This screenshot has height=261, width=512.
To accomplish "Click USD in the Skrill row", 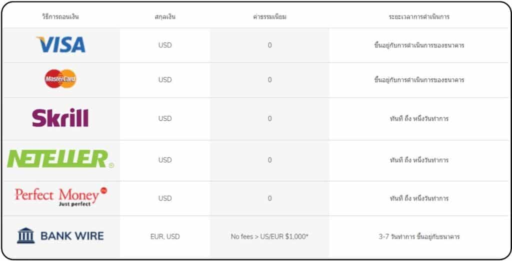I will pos(165,119).
